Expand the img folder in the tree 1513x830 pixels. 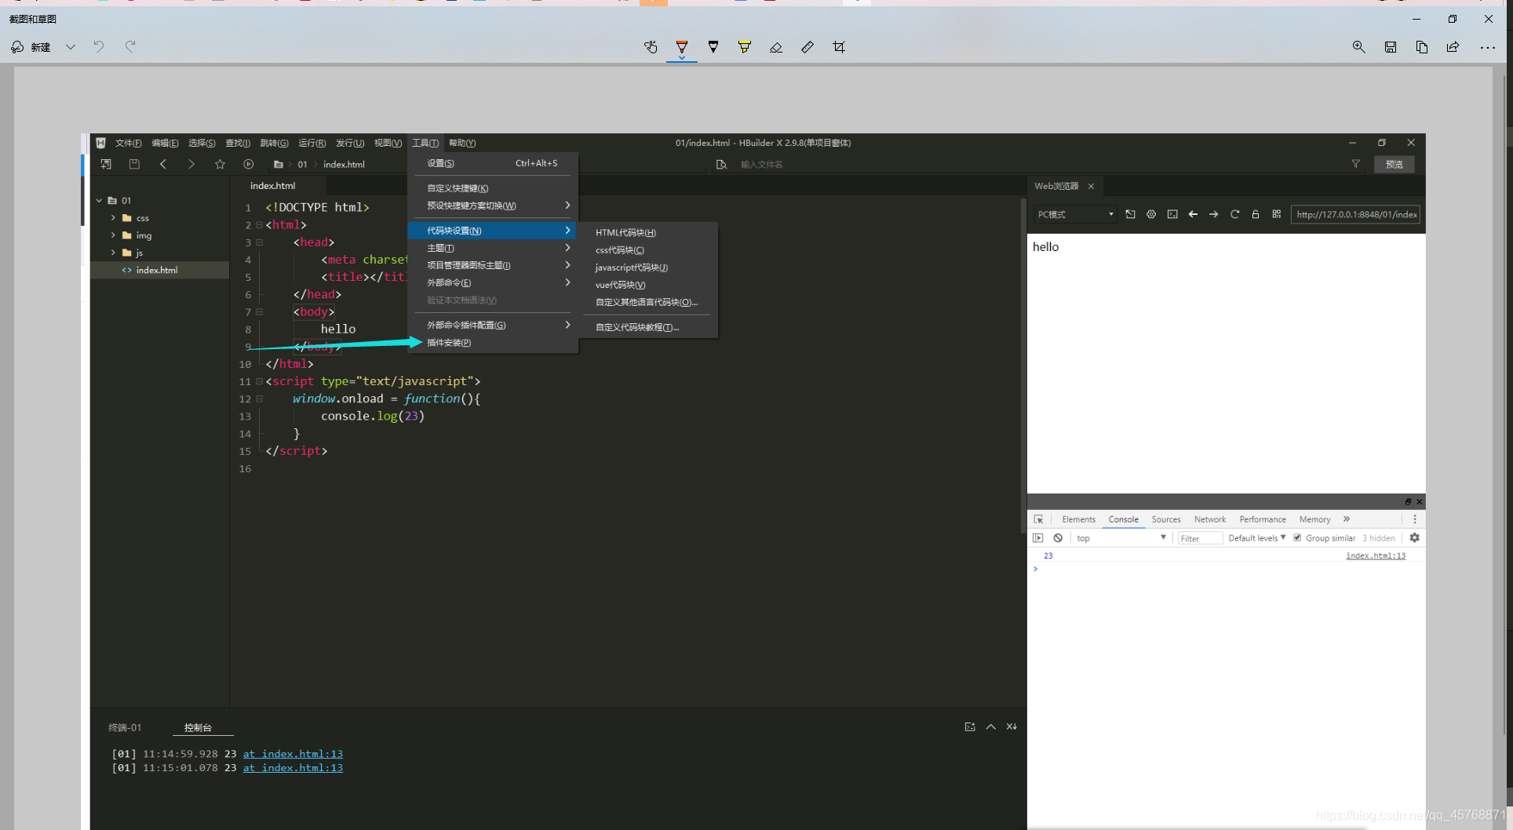point(113,235)
